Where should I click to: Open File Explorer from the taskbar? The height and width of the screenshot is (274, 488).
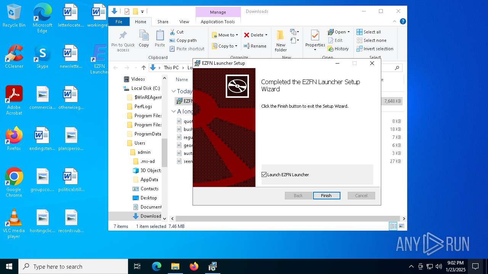tap(175, 266)
